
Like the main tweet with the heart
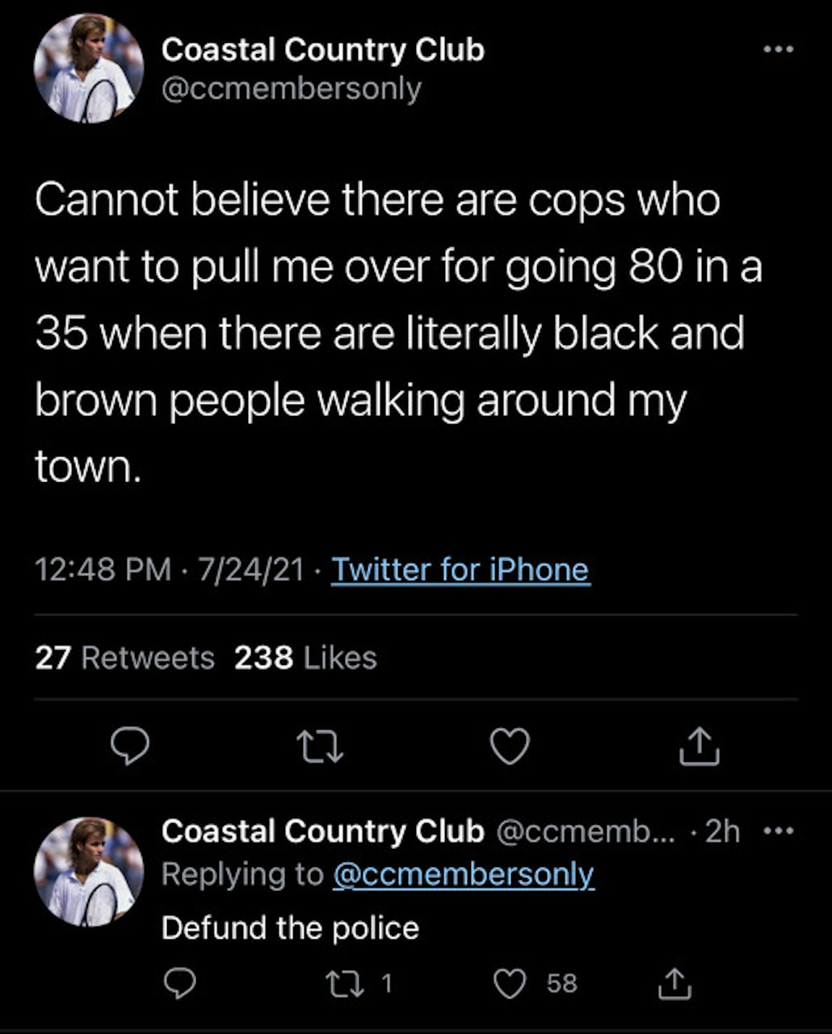pyautogui.click(x=509, y=746)
